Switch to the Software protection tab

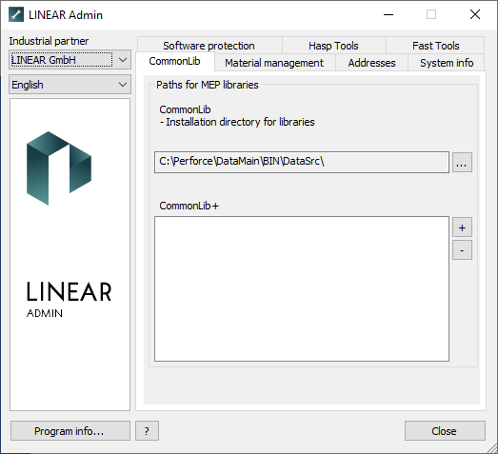coord(209,46)
